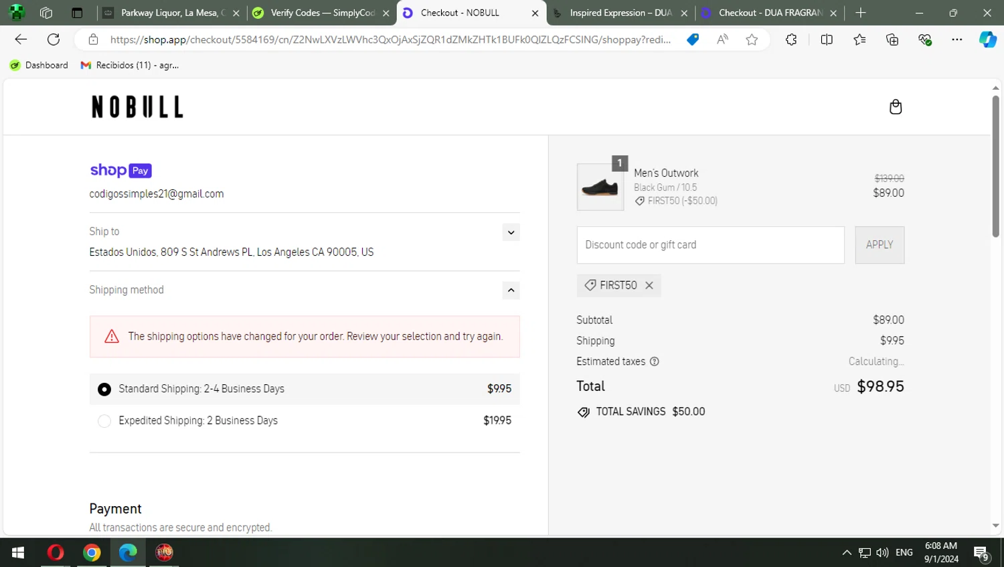1004x567 pixels.
Task: Click the estimated taxes help icon
Action: click(x=655, y=361)
